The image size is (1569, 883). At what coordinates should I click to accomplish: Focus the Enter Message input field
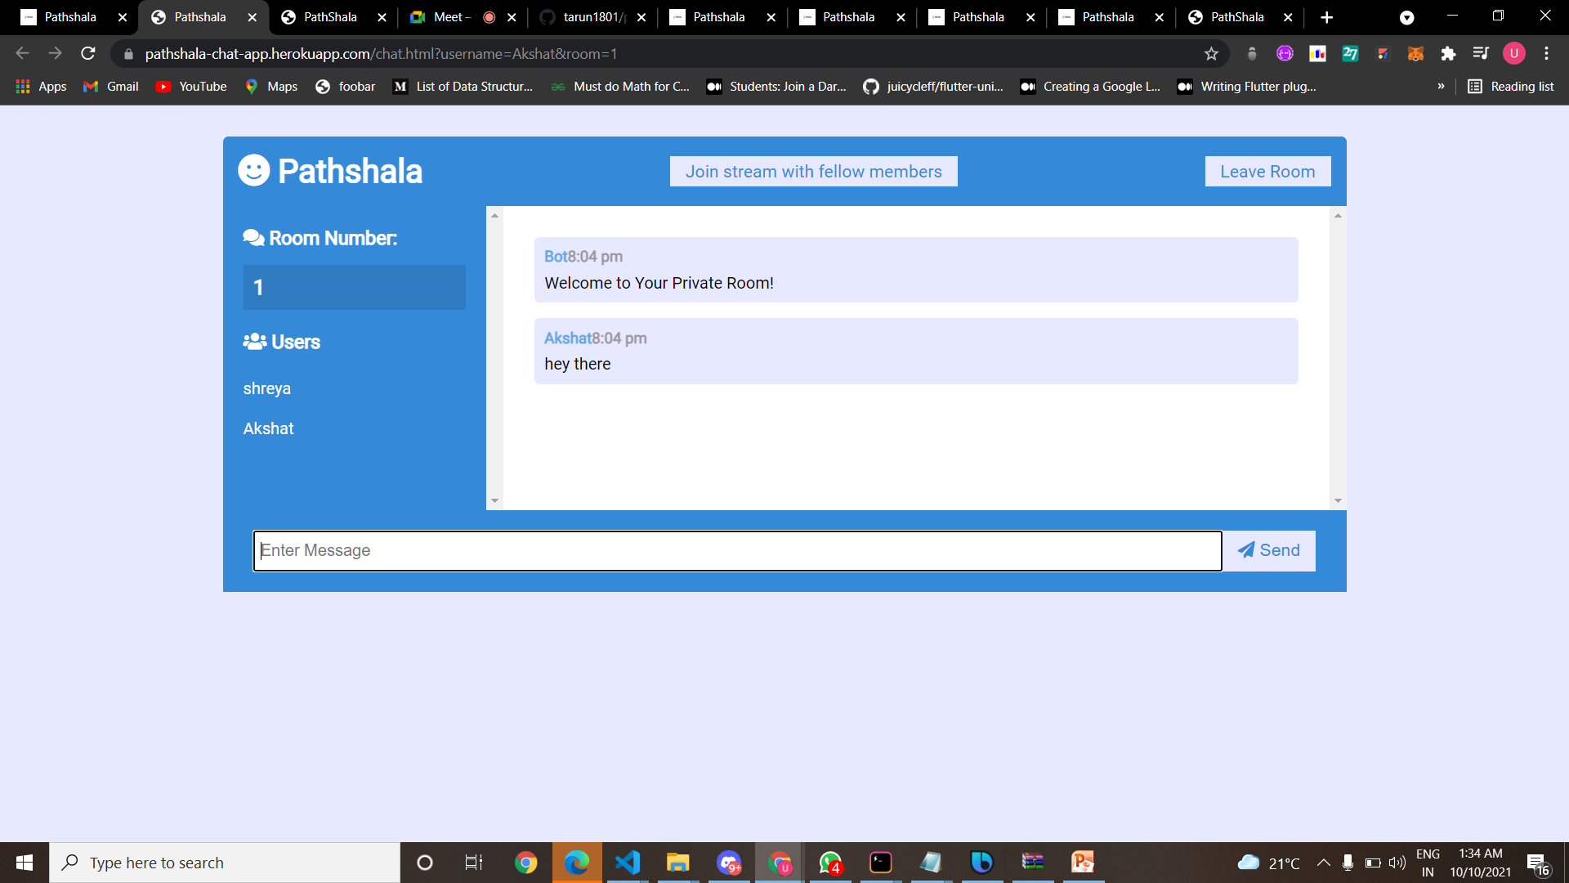[x=737, y=550]
